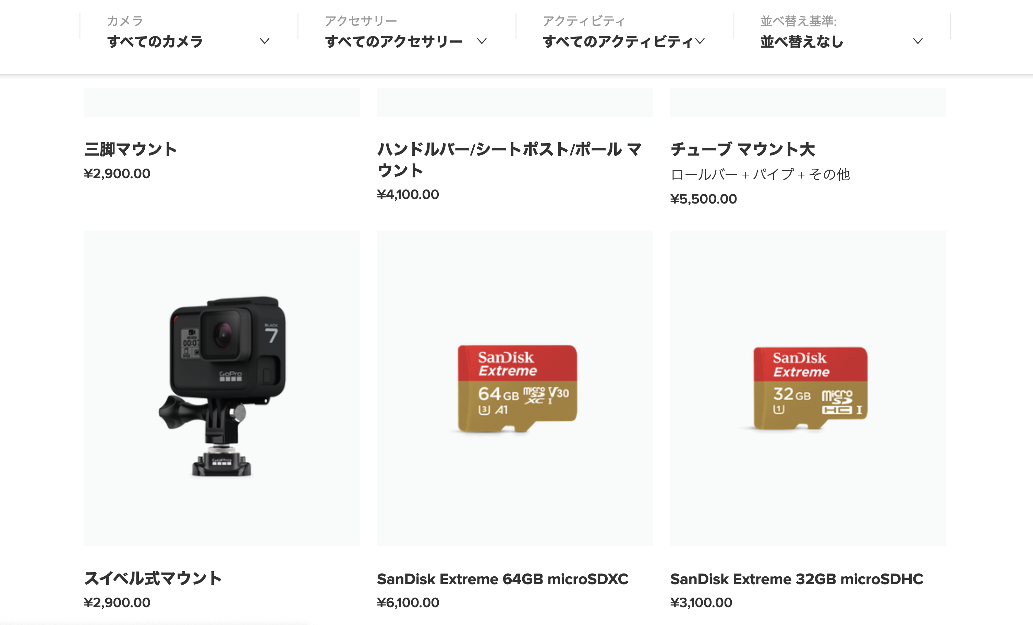Click chevron next to 並べ替えなし
This screenshot has width=1033, height=625.
coord(918,41)
